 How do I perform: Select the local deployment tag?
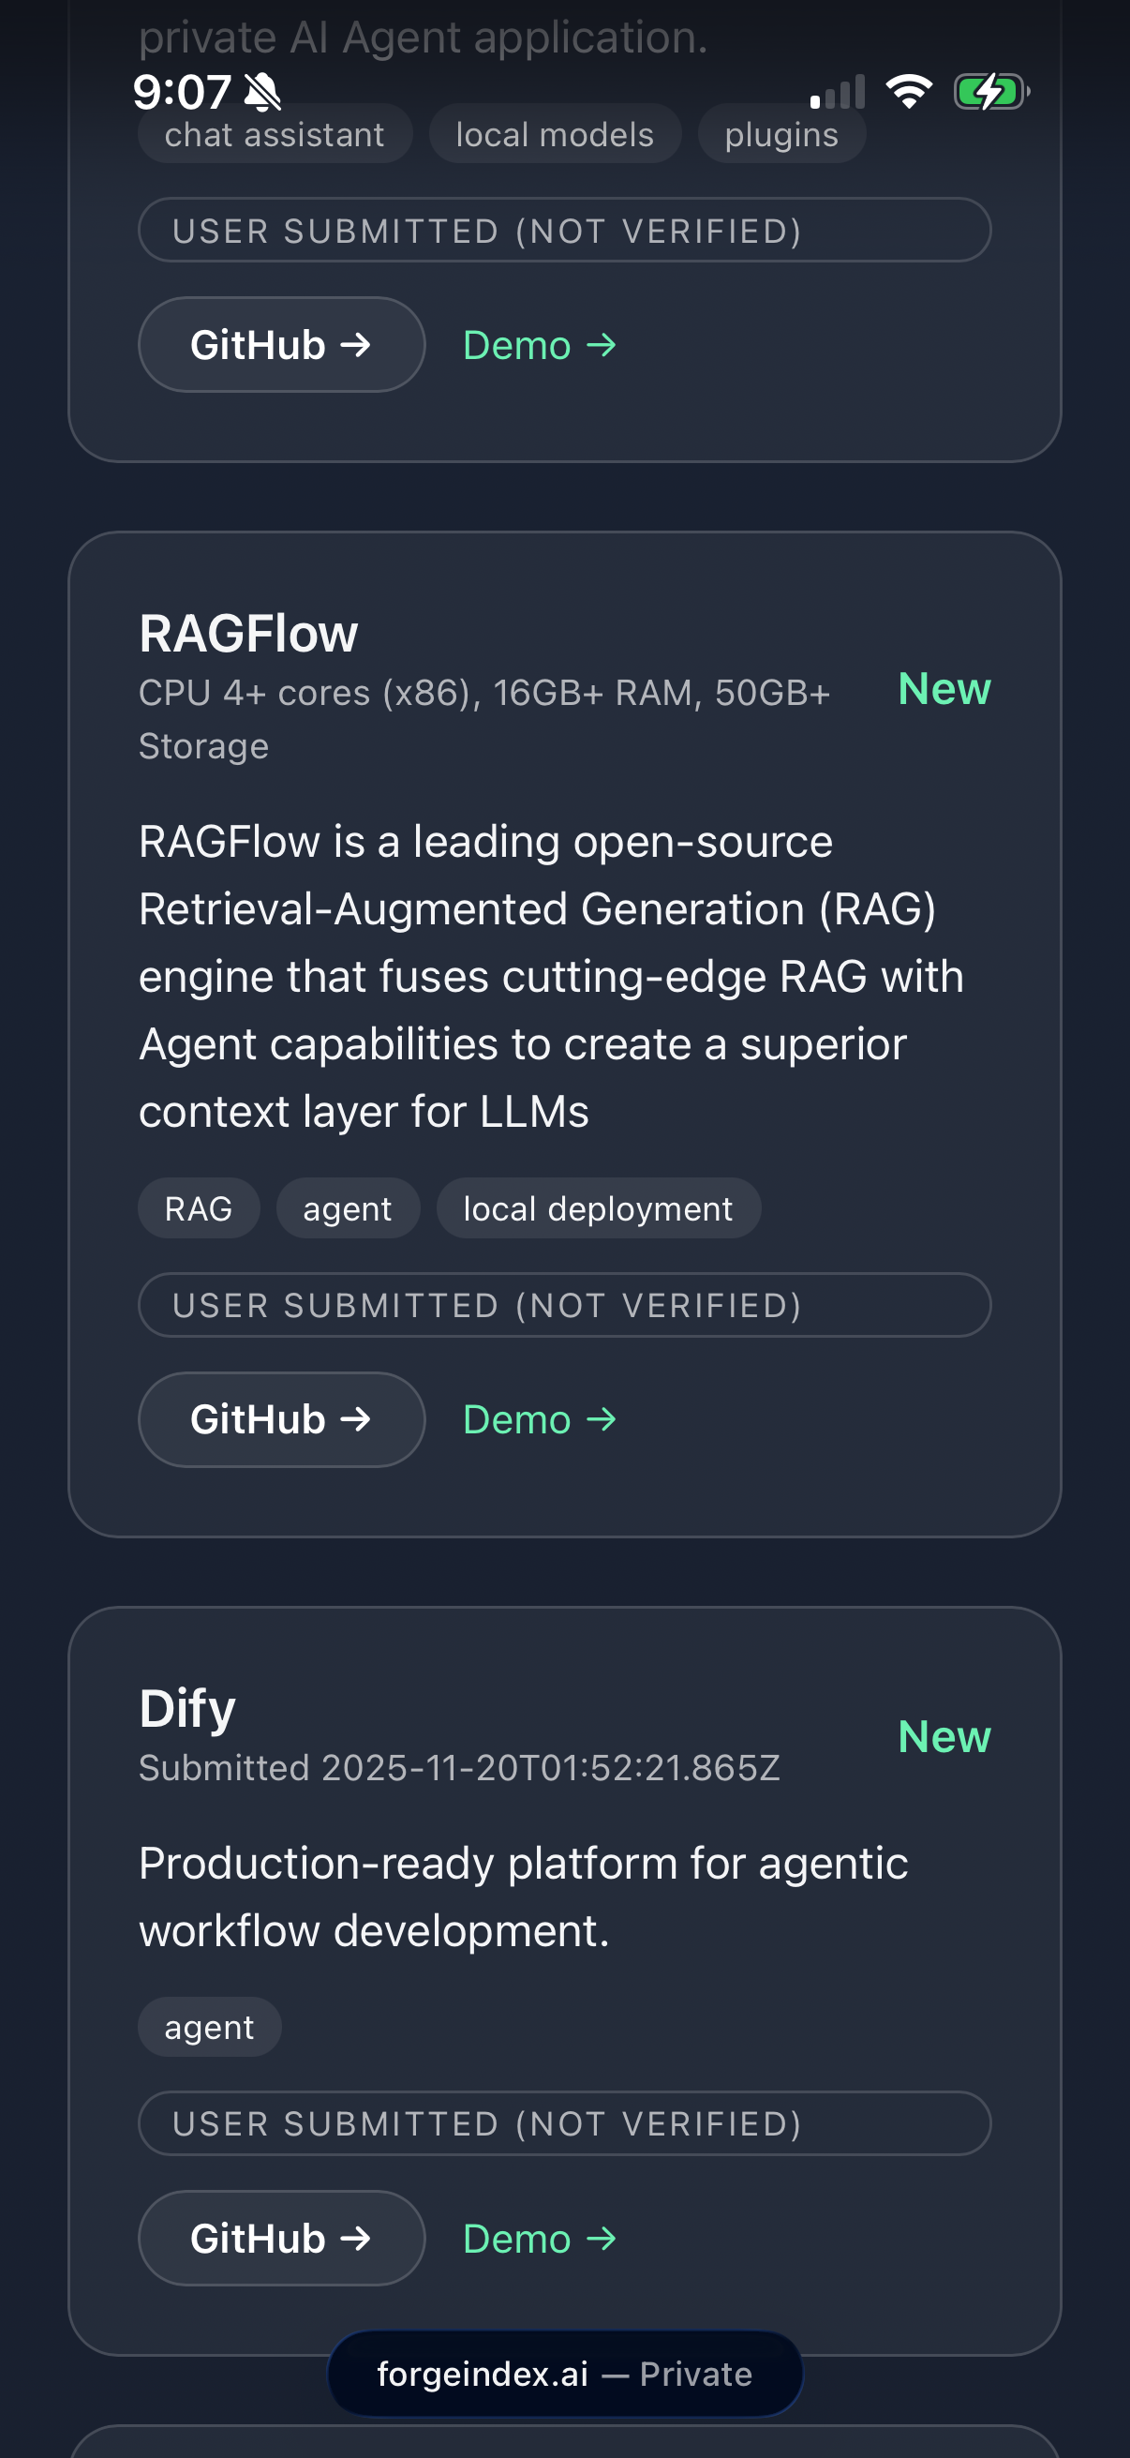coord(598,1208)
